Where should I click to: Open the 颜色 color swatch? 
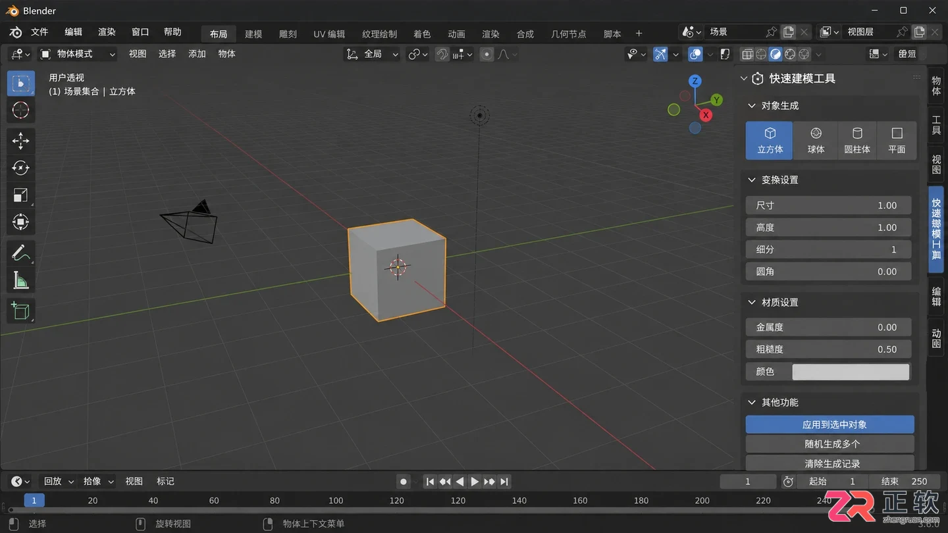851,372
